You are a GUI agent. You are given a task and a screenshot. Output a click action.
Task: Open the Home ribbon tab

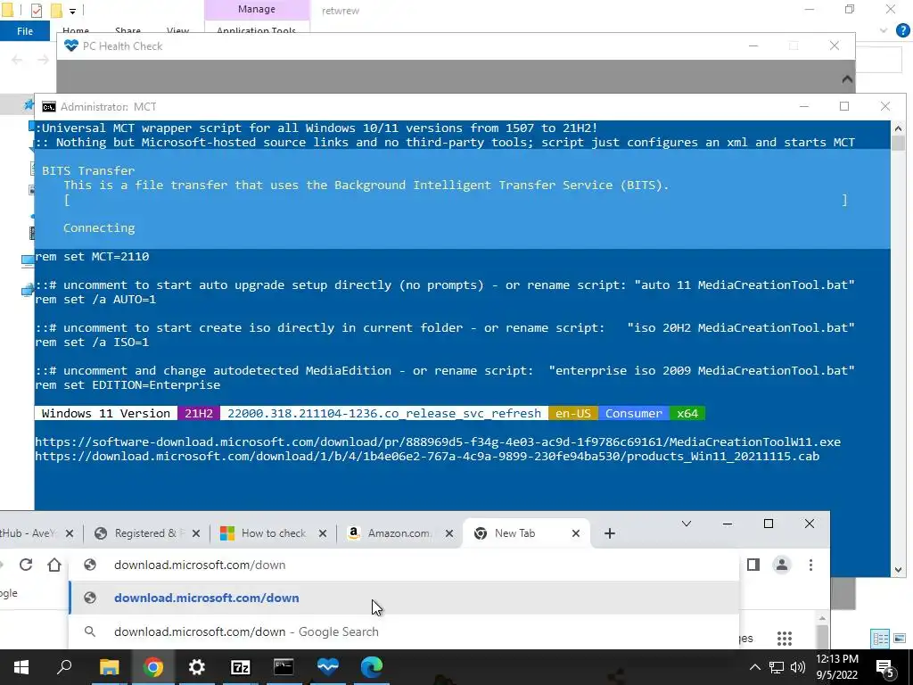(76, 31)
